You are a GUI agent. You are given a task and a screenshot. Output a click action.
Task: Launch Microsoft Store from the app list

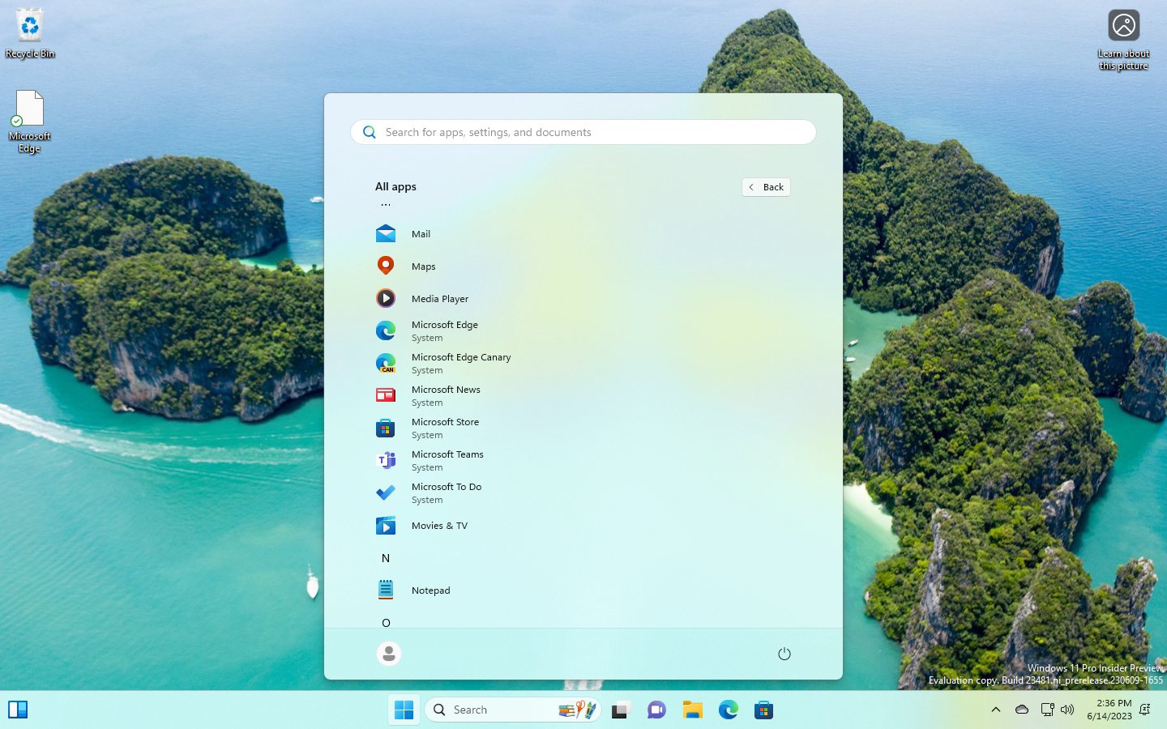tap(445, 428)
